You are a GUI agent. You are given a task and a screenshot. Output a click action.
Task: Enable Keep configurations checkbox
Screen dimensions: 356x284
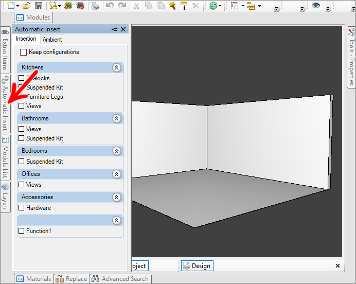coord(23,52)
